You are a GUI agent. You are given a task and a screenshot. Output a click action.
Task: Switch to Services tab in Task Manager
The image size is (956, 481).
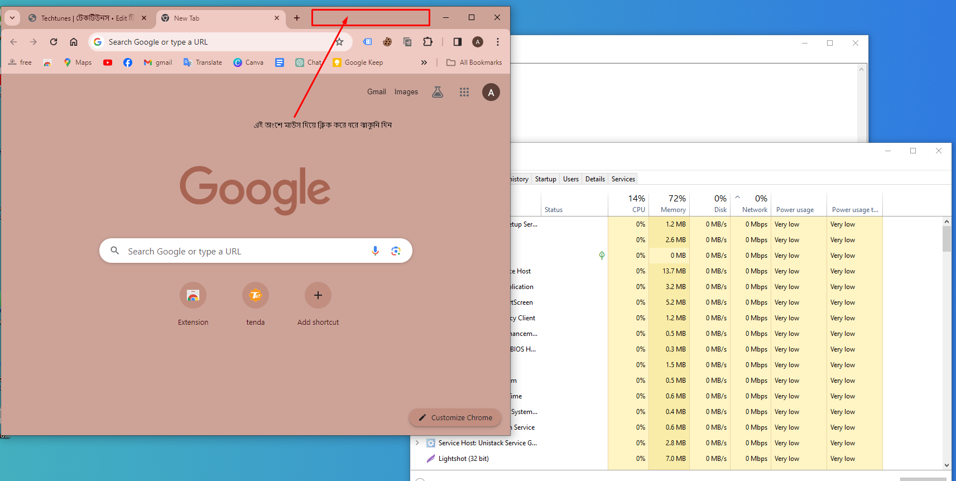point(623,179)
